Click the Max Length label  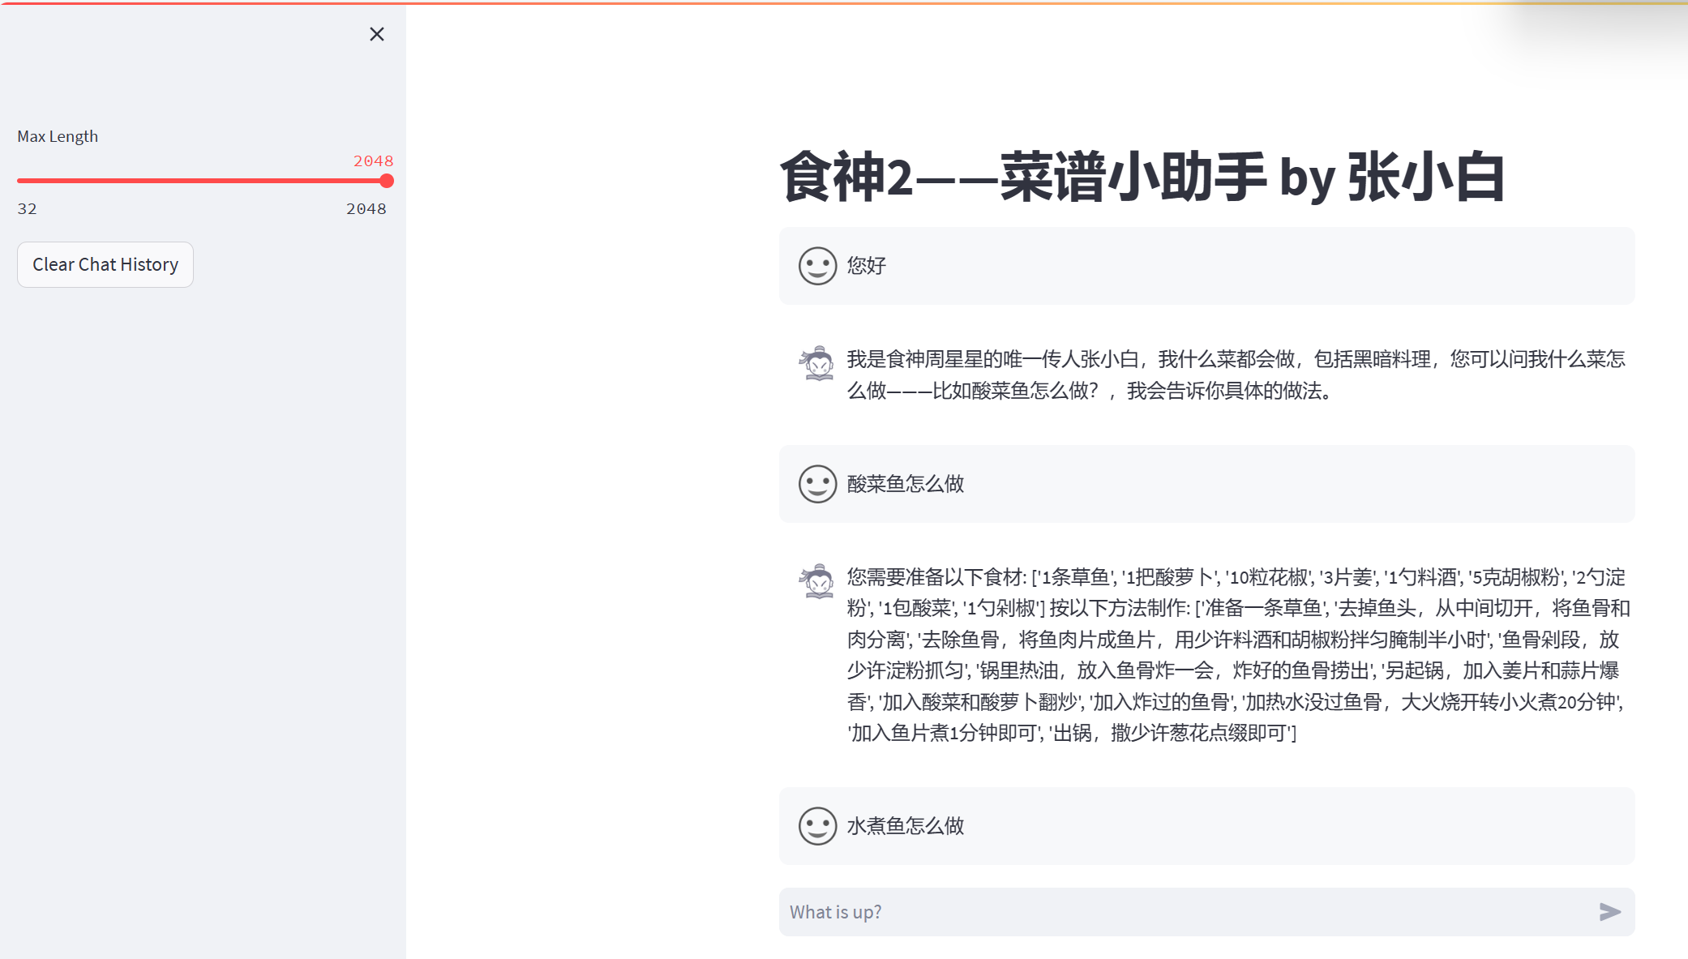point(58,136)
